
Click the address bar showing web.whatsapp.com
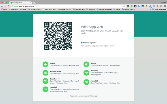(68, 6)
